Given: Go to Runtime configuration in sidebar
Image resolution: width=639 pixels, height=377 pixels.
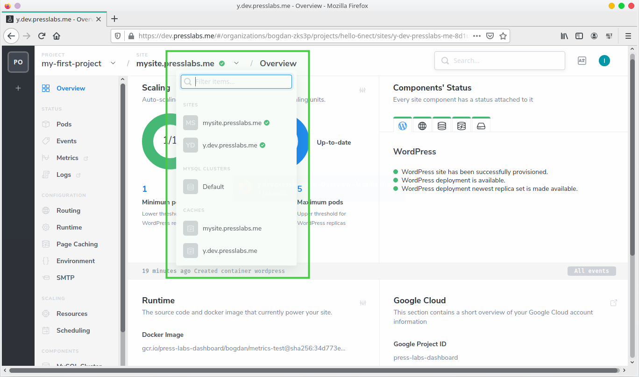Looking at the screenshot, I should (62, 227).
